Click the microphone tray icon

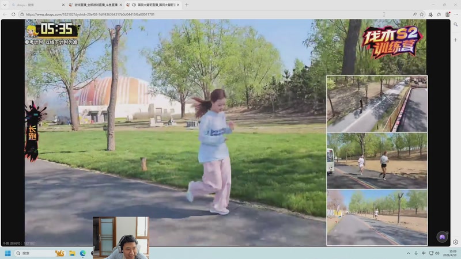click(x=415, y=253)
